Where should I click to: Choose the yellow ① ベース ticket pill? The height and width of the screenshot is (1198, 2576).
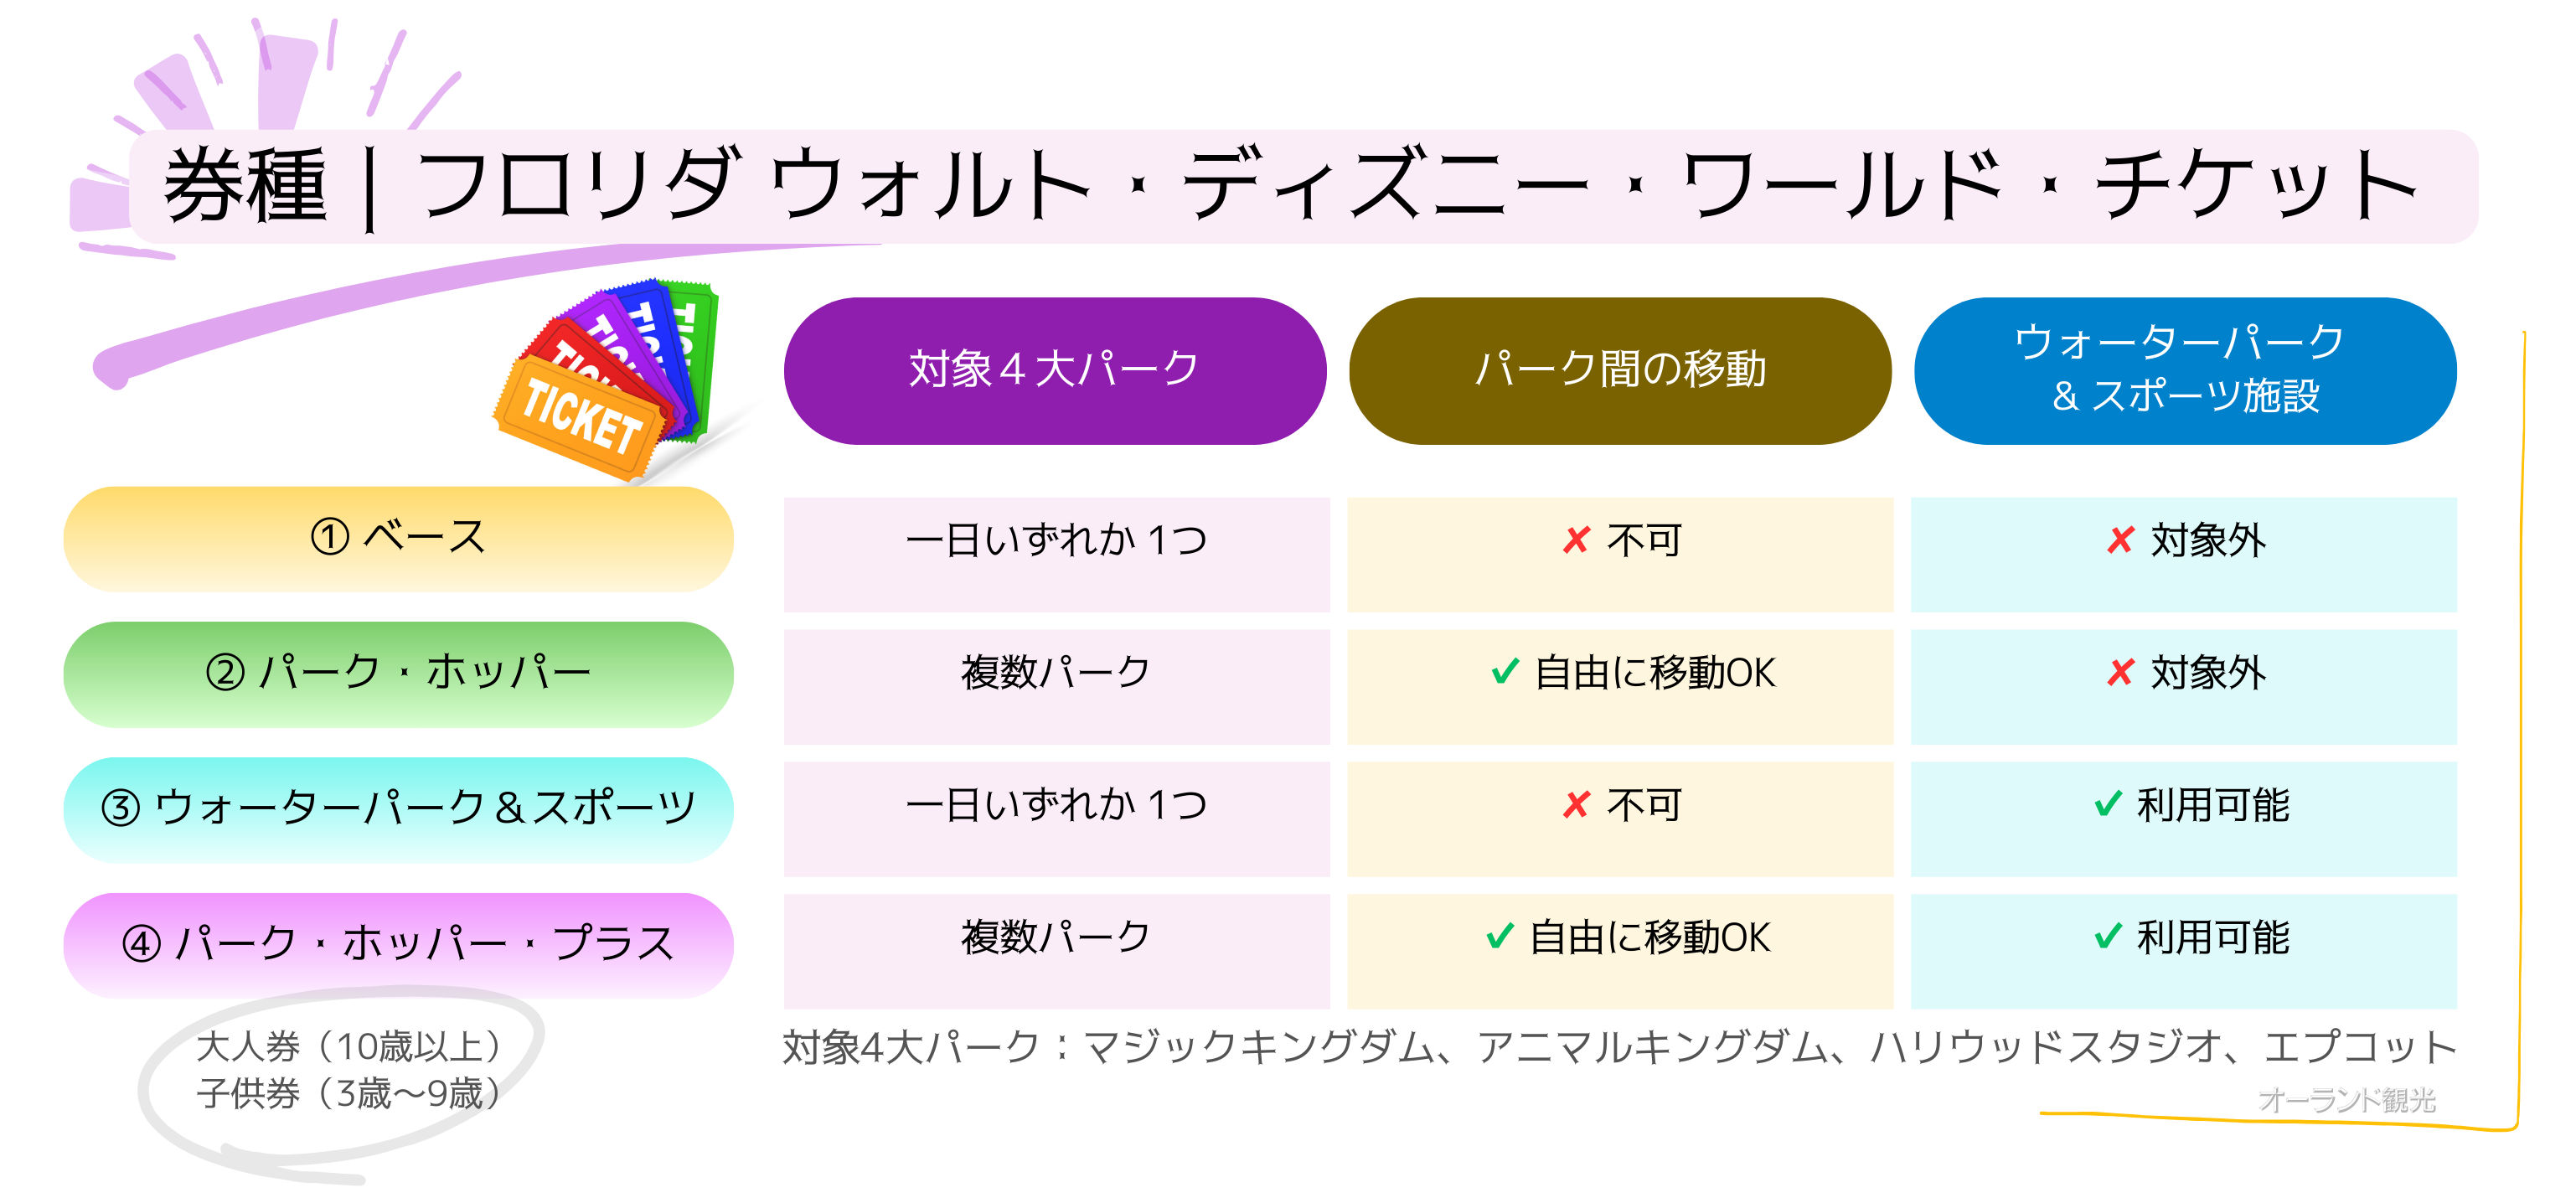[398, 538]
